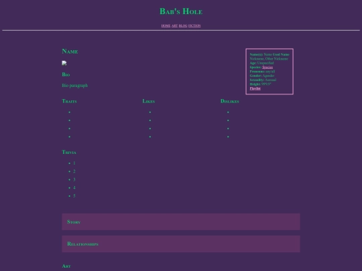Select trivia list item 2
The height and width of the screenshot is (271, 362).
pos(74,171)
